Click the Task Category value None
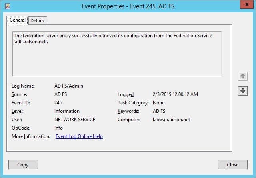The height and width of the screenshot is (178, 256). pyautogui.click(x=158, y=103)
